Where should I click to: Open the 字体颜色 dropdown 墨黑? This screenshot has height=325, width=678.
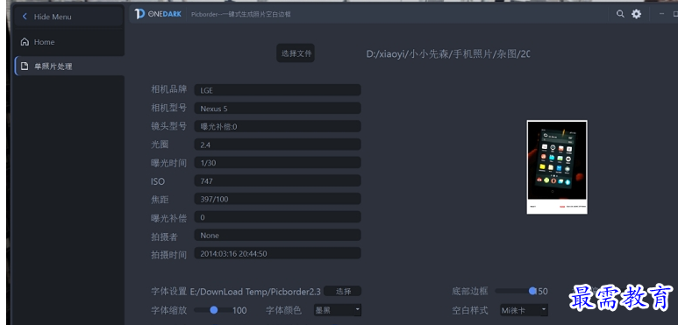(x=338, y=310)
